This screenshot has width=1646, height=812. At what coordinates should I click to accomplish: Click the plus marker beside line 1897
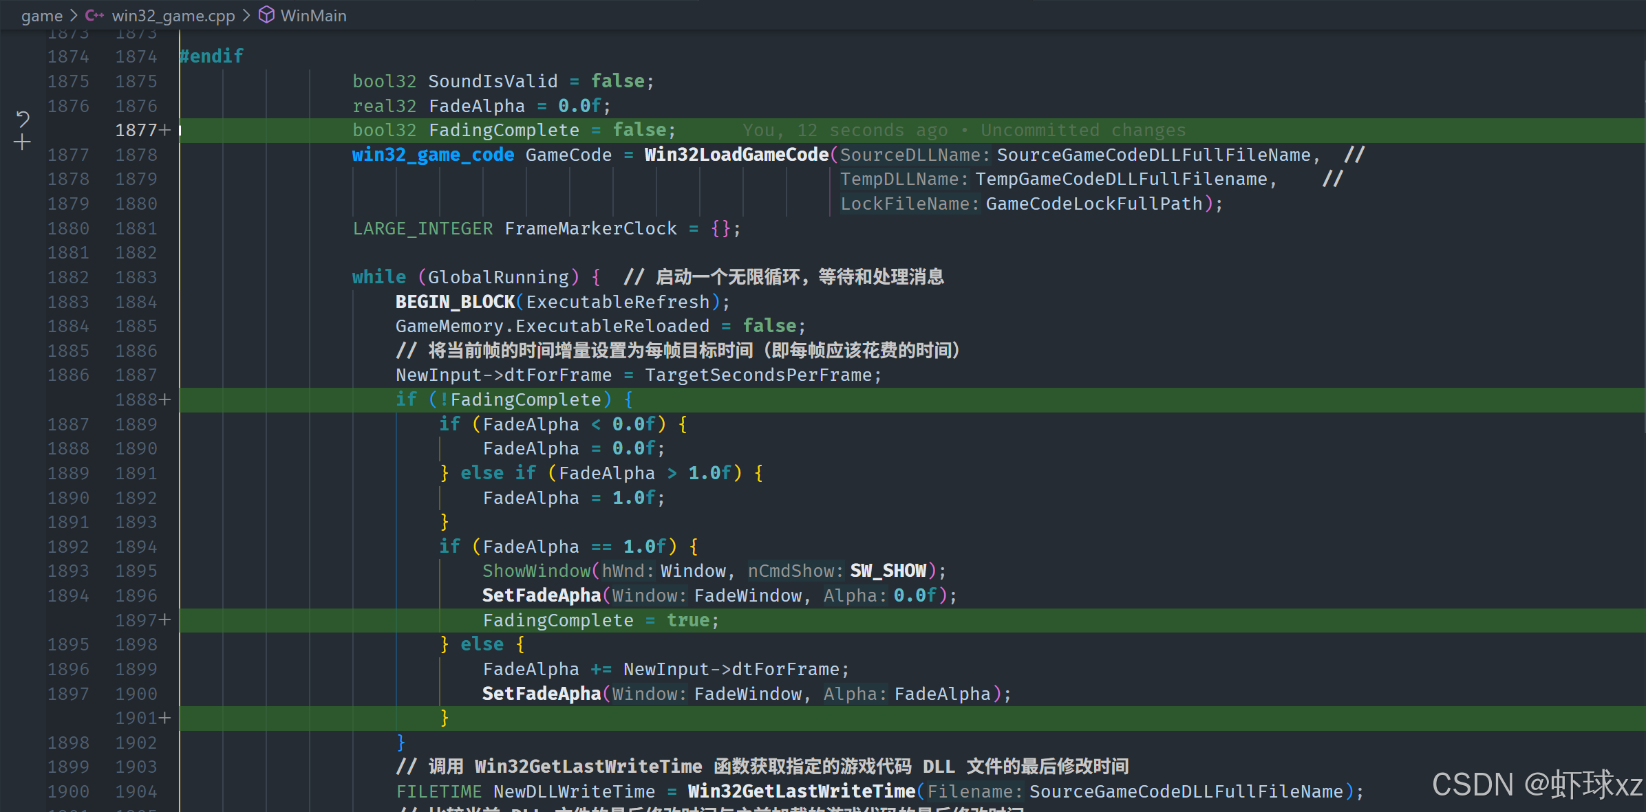click(x=164, y=620)
